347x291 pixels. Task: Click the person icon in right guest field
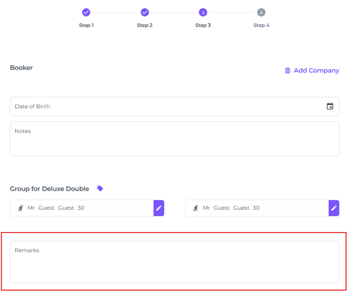coord(196,208)
